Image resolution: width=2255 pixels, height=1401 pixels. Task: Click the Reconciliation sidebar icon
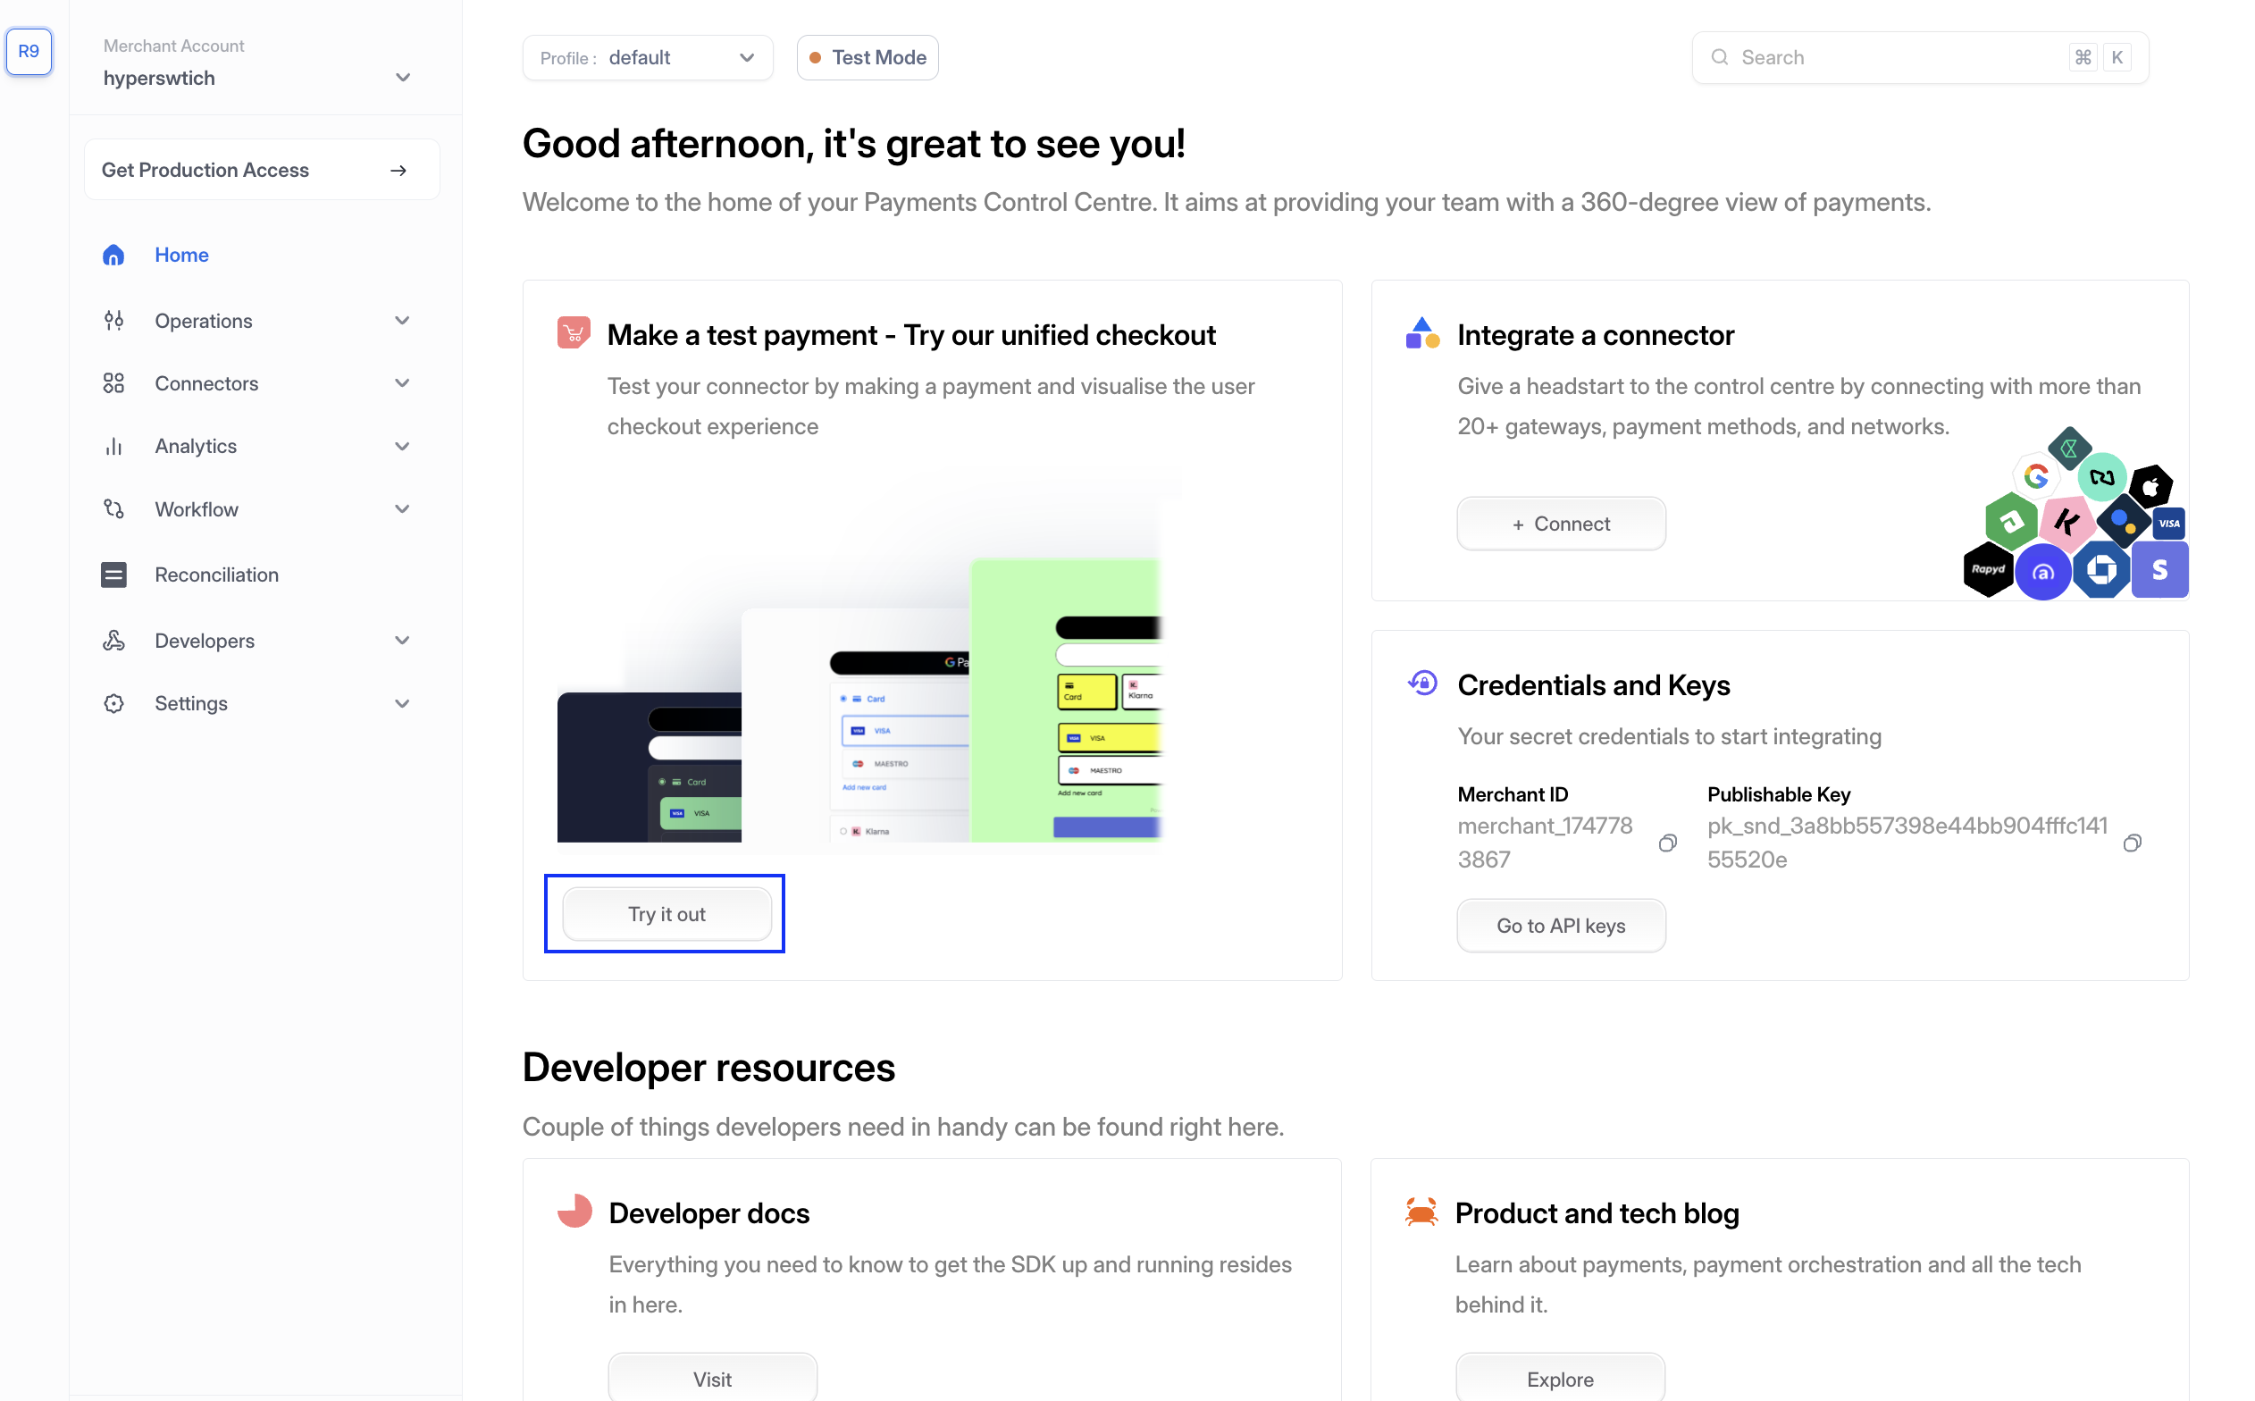coord(113,575)
